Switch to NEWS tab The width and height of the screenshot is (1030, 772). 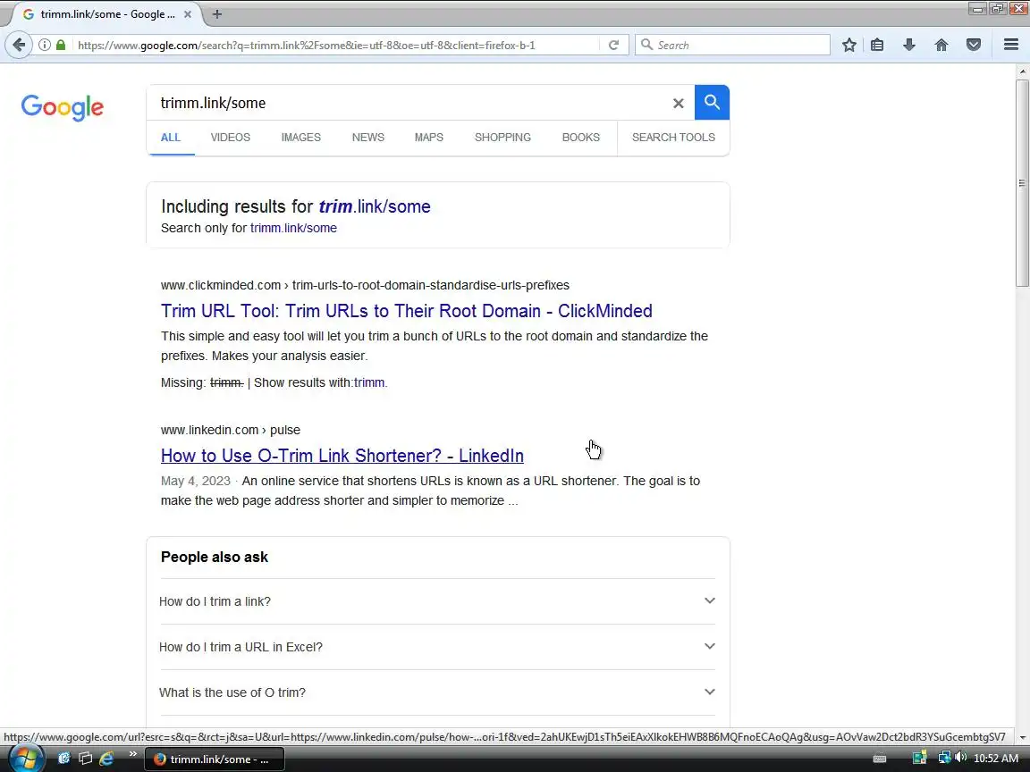coord(367,138)
